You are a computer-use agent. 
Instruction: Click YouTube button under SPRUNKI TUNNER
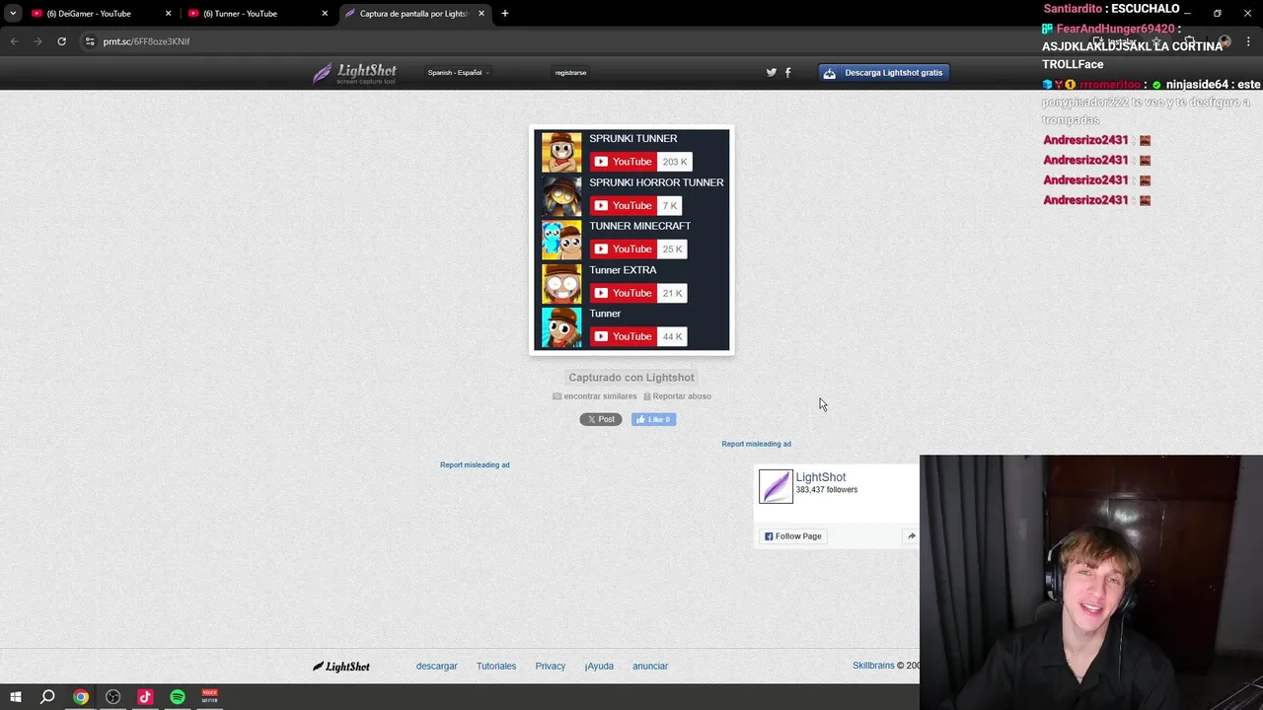(623, 162)
